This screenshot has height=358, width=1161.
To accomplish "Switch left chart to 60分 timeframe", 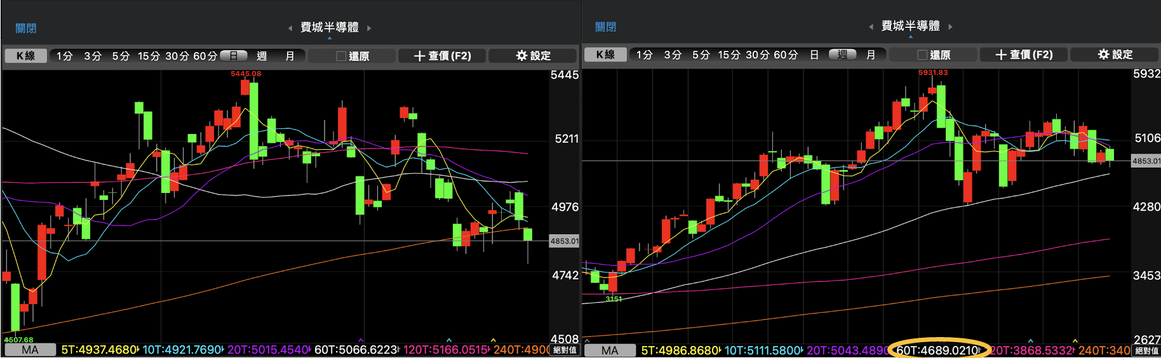I will tap(205, 56).
